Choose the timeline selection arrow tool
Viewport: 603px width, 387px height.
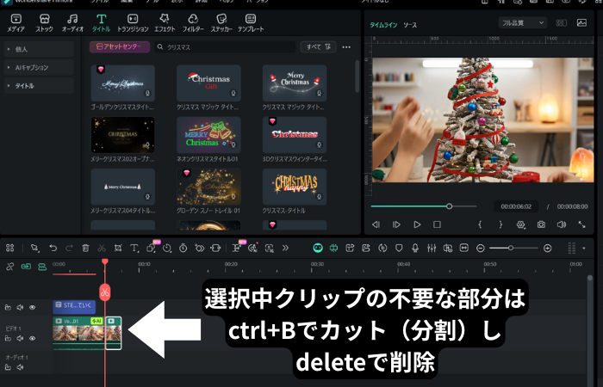click(35, 248)
